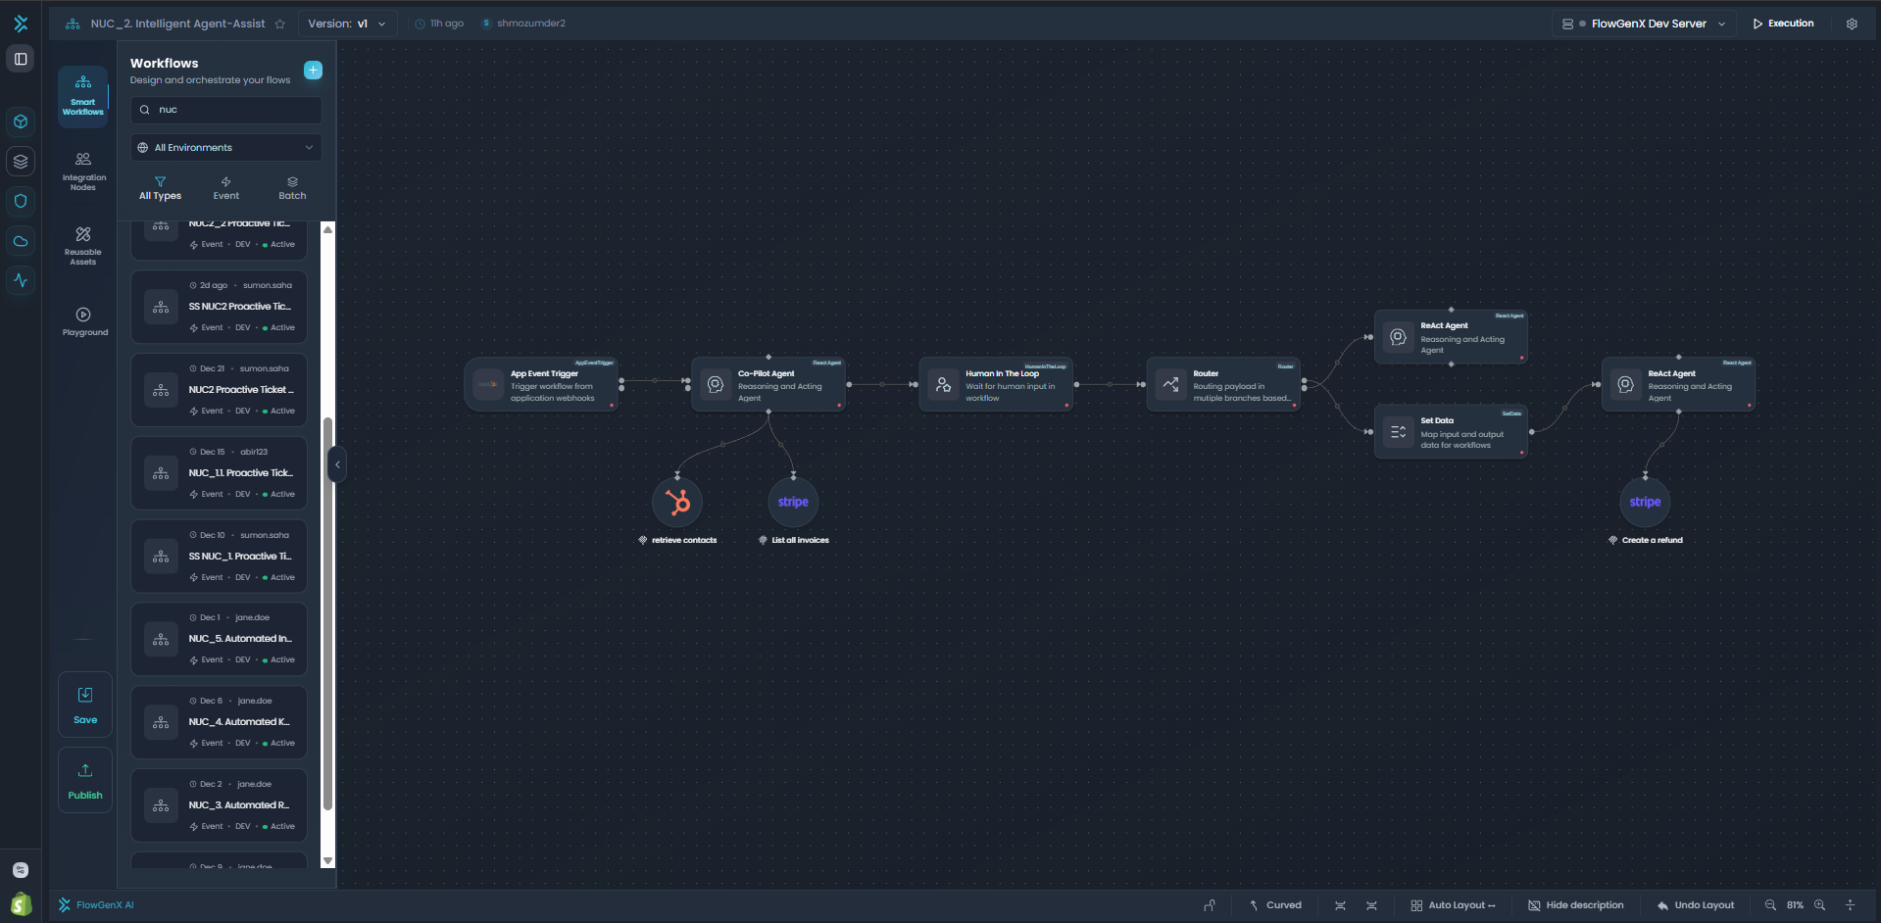
Task: Click the workflow search field containing nuc
Action: tap(226, 110)
